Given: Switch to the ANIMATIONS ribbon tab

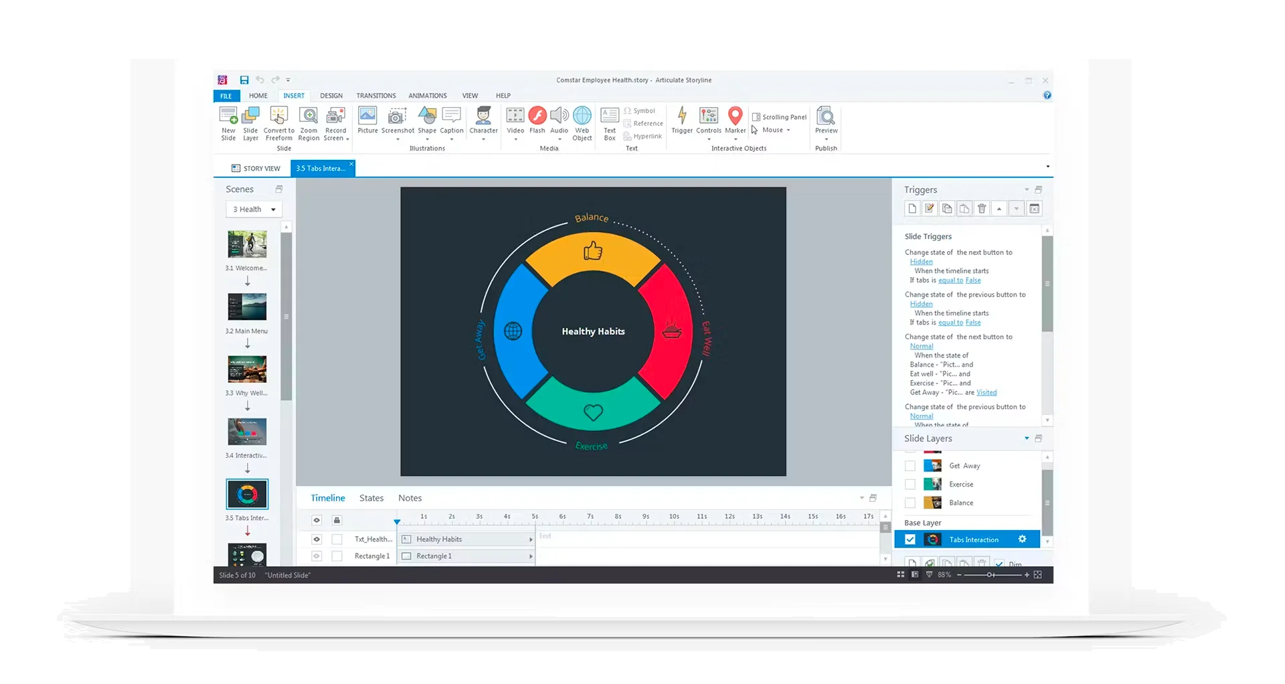Looking at the screenshot, I should point(428,96).
